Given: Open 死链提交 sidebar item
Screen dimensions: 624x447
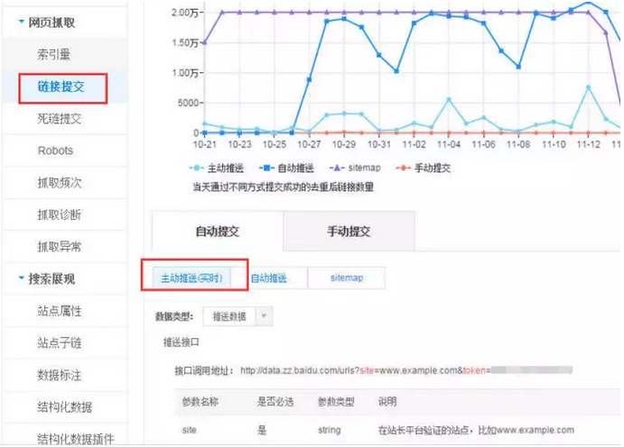Looking at the screenshot, I should coord(60,118).
